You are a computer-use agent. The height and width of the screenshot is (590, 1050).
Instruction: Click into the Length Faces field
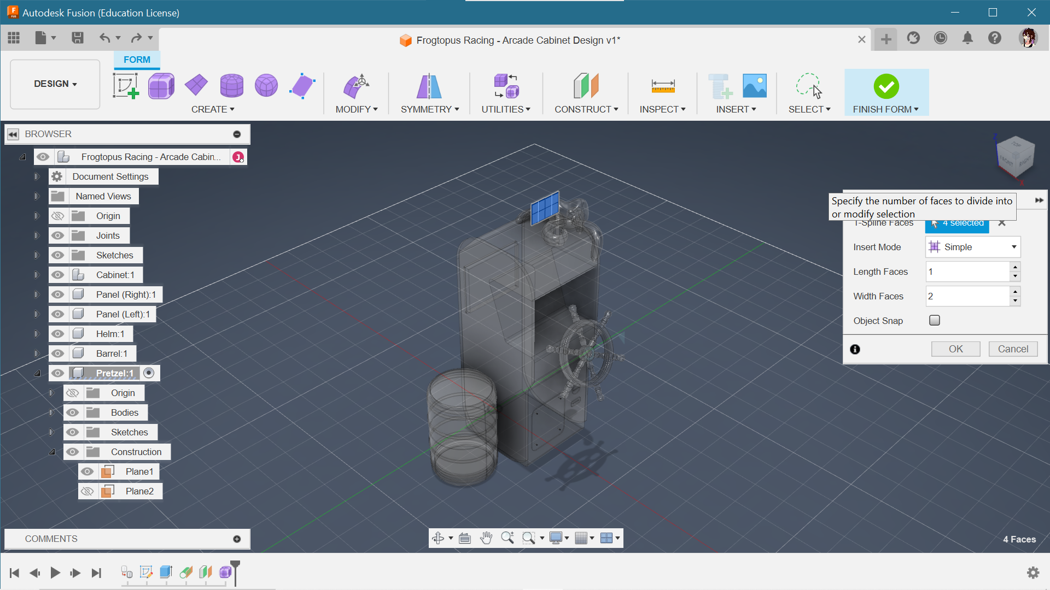pyautogui.click(x=967, y=272)
